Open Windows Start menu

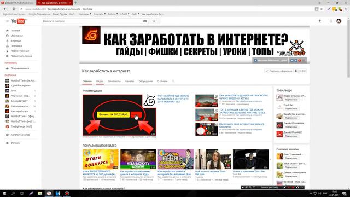[4, 193]
